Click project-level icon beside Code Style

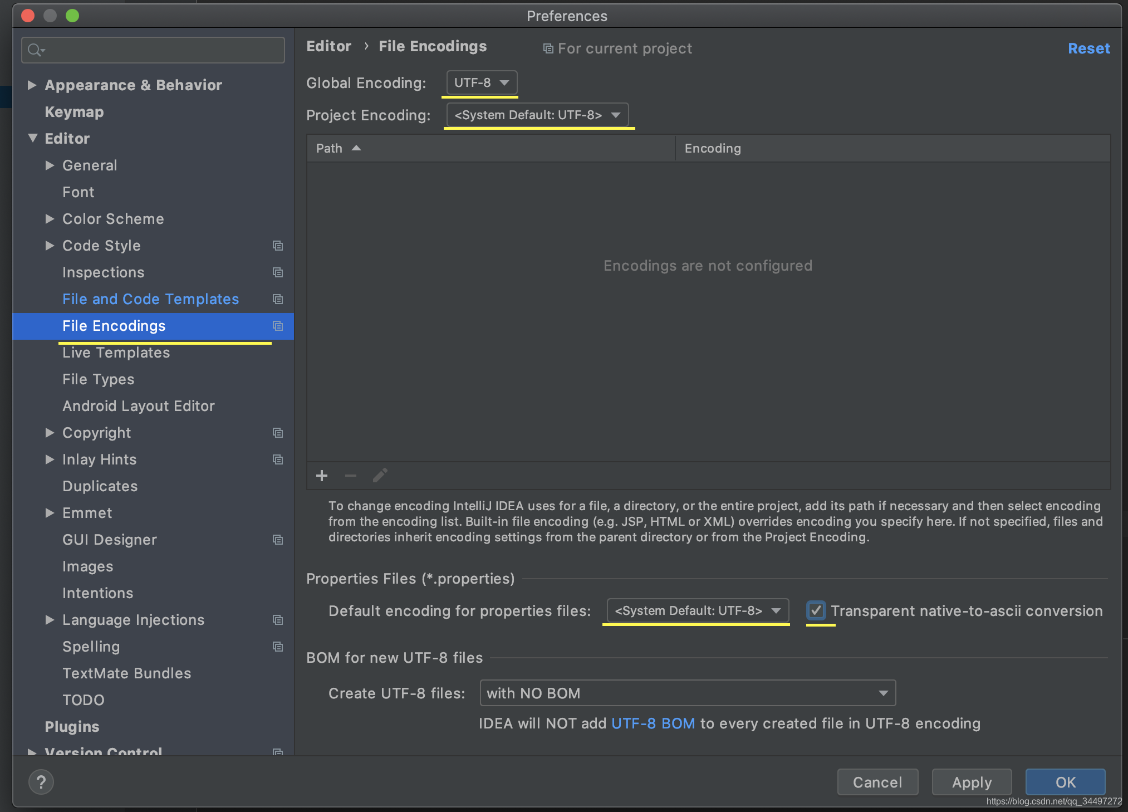(x=278, y=246)
